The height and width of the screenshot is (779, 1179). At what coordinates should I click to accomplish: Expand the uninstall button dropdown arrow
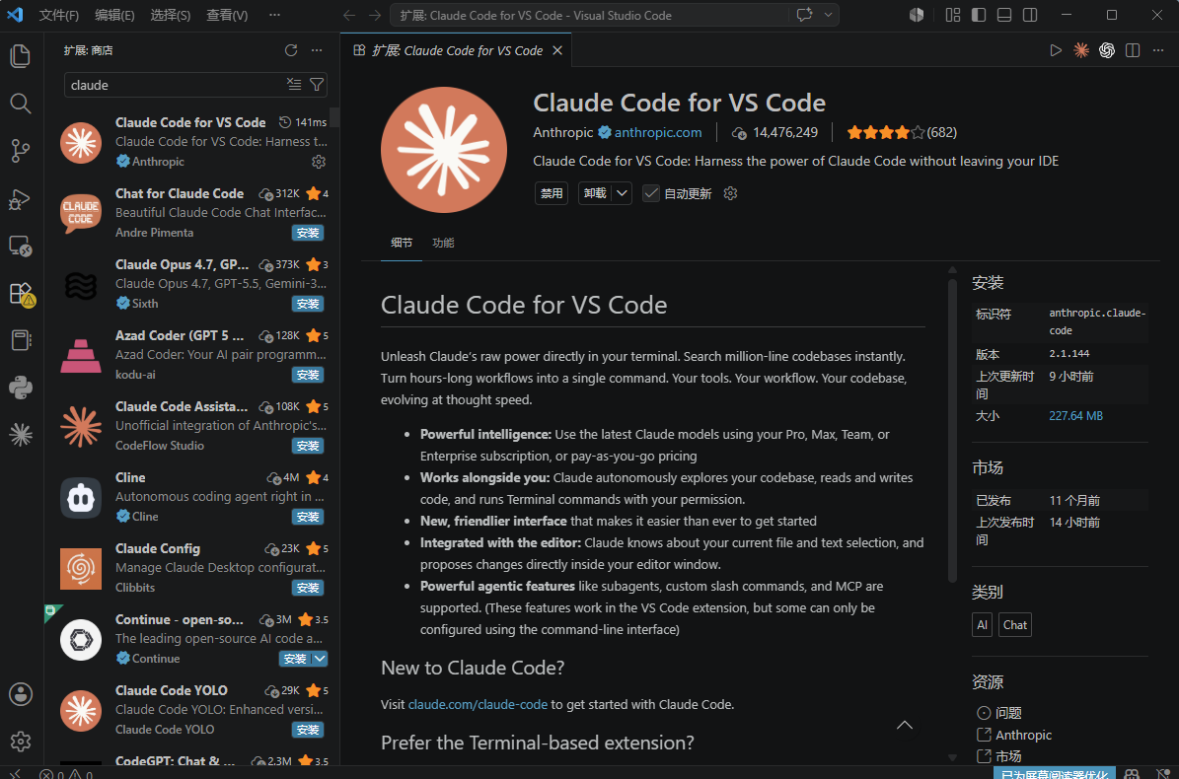coord(622,194)
